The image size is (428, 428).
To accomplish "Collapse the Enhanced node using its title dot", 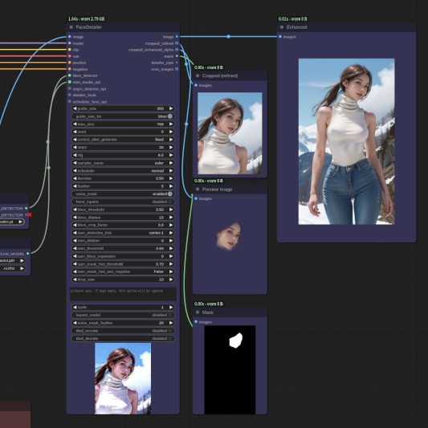I will click(x=282, y=27).
